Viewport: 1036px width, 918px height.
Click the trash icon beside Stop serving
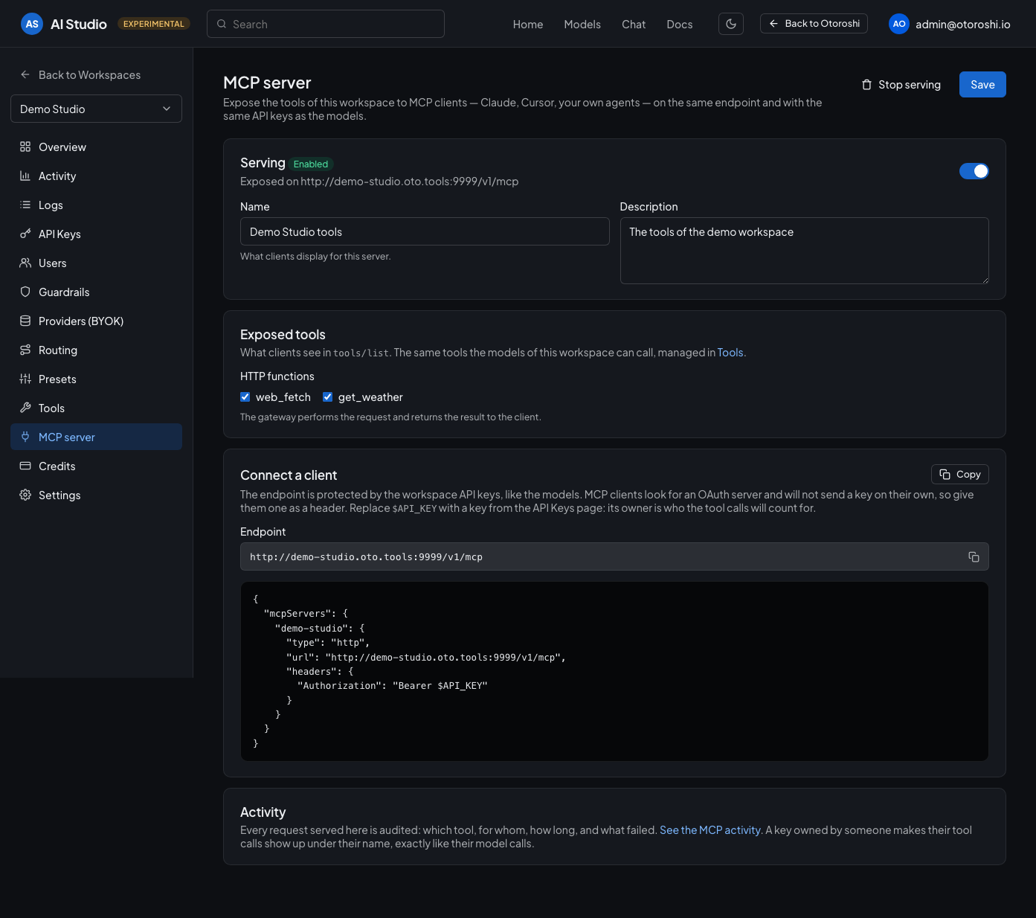[x=866, y=85]
